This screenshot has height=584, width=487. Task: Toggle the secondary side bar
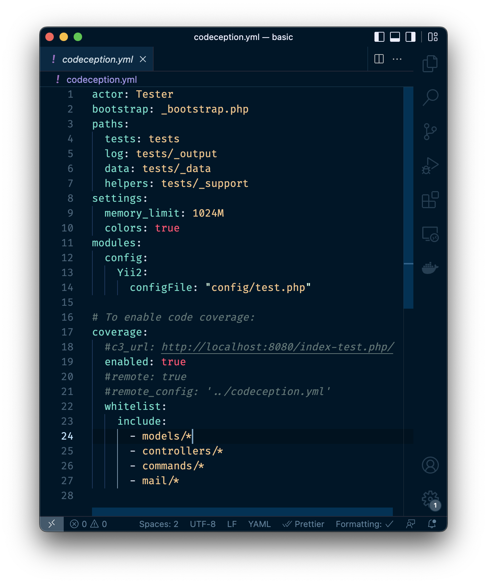point(410,37)
